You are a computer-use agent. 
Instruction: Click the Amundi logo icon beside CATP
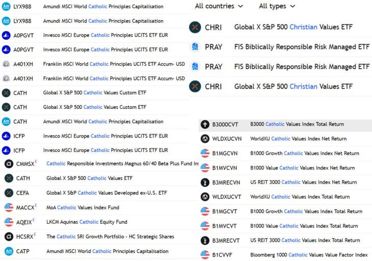pos(9,251)
